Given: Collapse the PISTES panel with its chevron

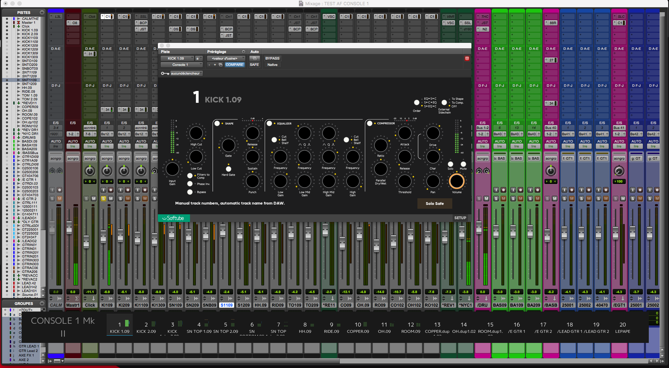Looking at the screenshot, I should (x=42, y=12).
